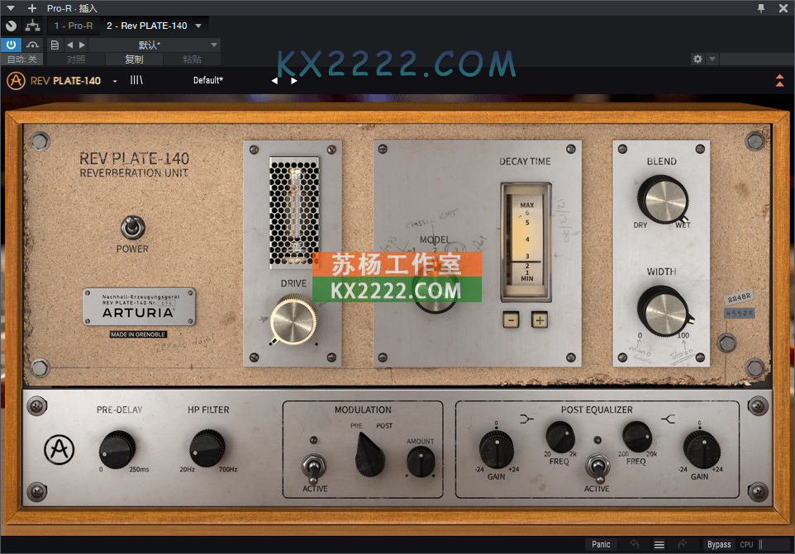This screenshot has height=554, width=795.
Task: Increase decay time with the plus button
Action: click(x=540, y=320)
